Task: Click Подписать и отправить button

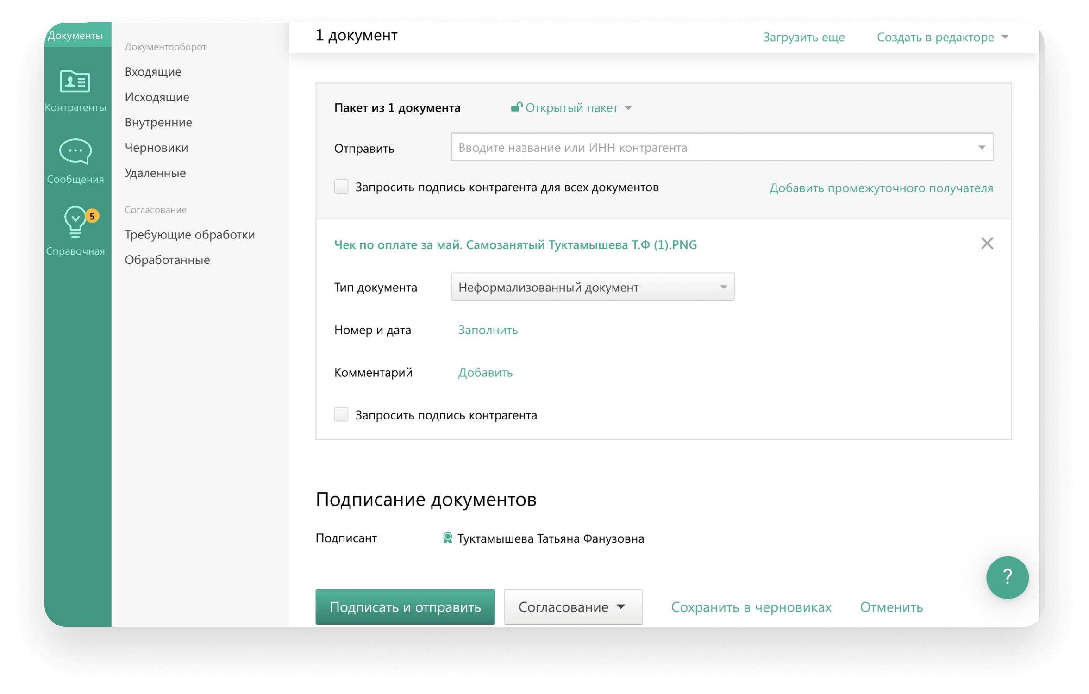Action: pyautogui.click(x=405, y=606)
